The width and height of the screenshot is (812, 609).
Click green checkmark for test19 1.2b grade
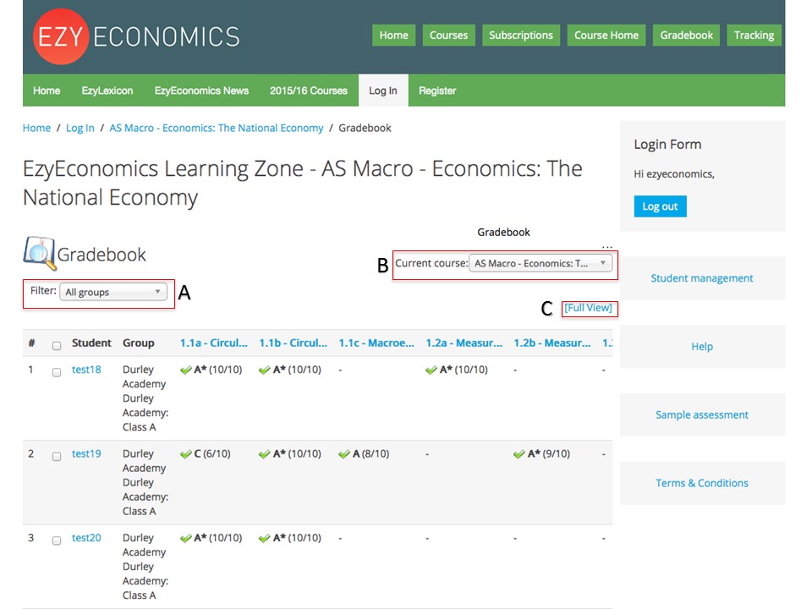[518, 454]
